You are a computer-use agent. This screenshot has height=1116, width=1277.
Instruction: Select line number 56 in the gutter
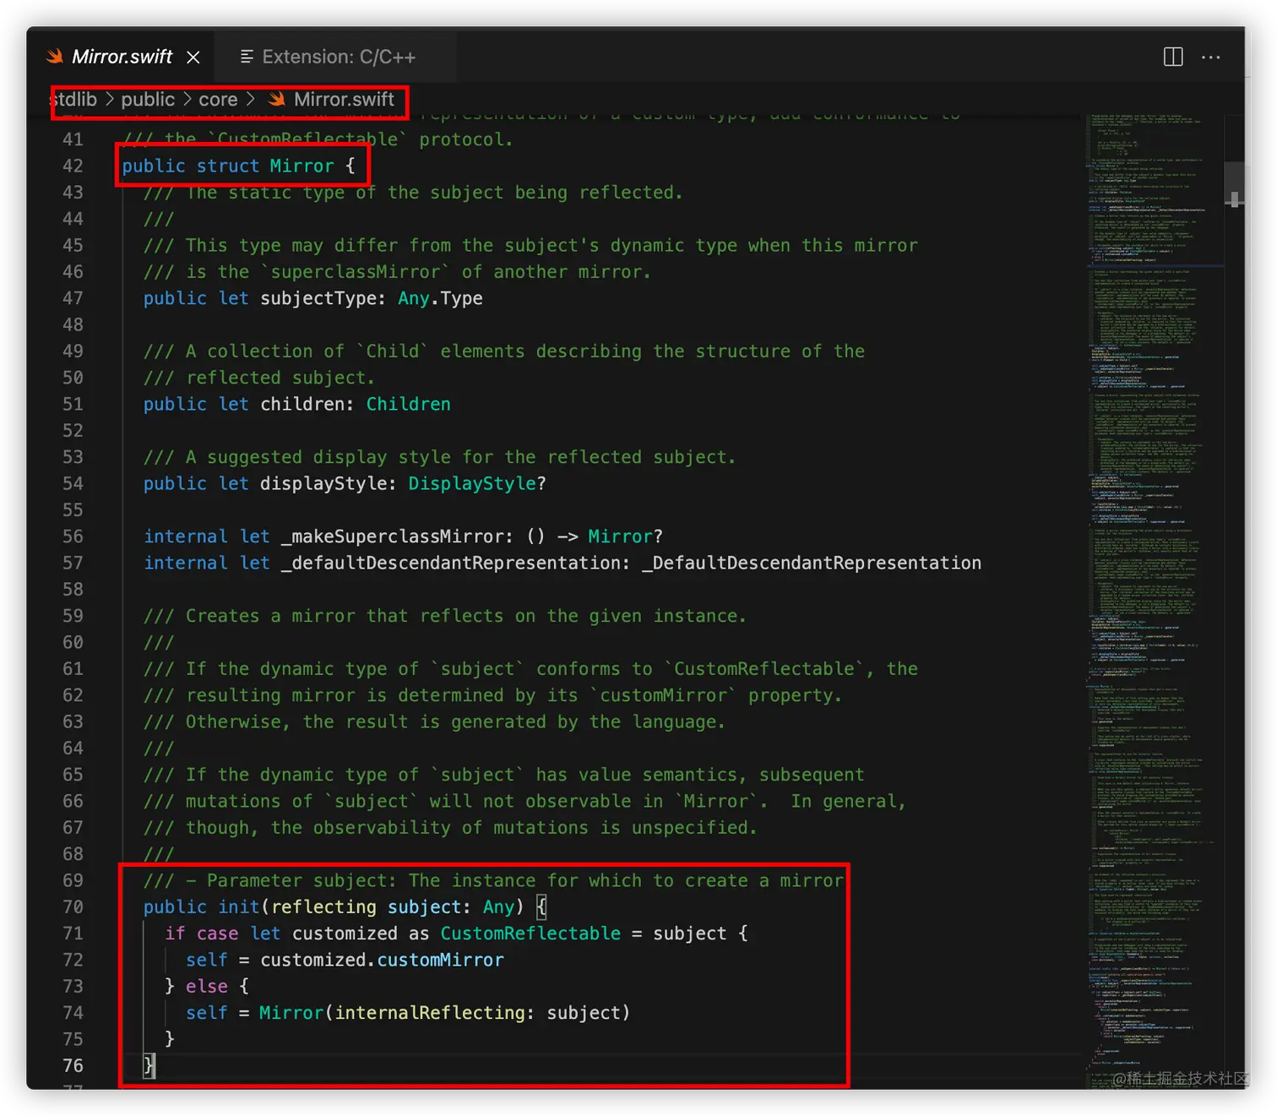[x=73, y=536]
